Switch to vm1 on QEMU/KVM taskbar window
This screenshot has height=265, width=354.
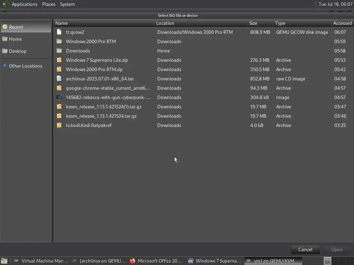(x=273, y=261)
